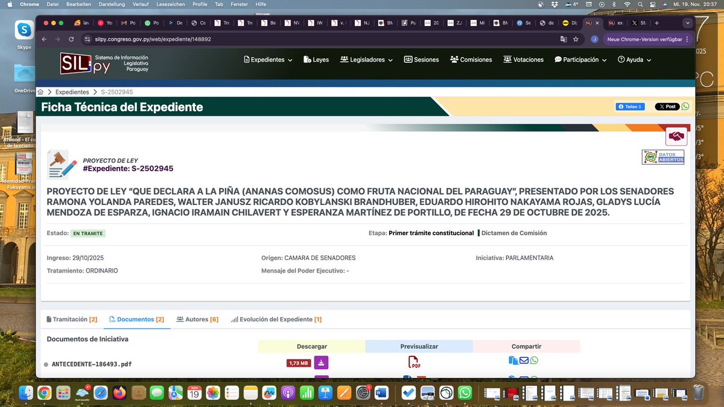Switch to Evolución del Expediente tab
Screen dimensions: 724x407
click(276, 319)
